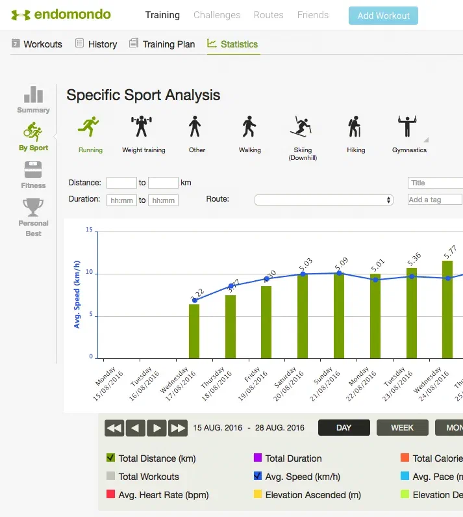Go to the Challenges menu
This screenshot has height=517, width=463.
pos(217,15)
